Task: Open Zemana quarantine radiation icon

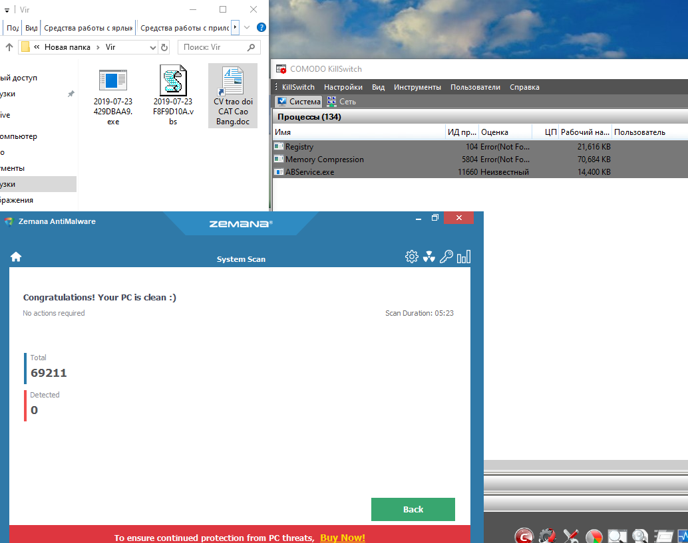Action: point(429,257)
